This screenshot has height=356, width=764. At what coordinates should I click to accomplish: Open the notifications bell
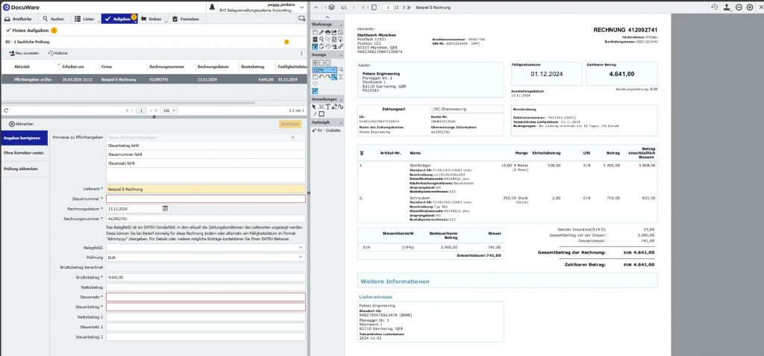212,7
